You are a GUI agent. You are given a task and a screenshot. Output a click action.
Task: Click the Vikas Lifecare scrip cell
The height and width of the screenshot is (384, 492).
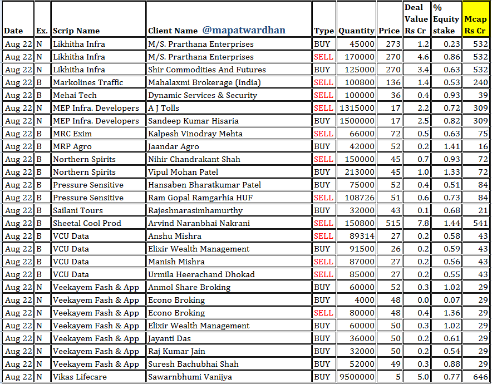[98, 377]
